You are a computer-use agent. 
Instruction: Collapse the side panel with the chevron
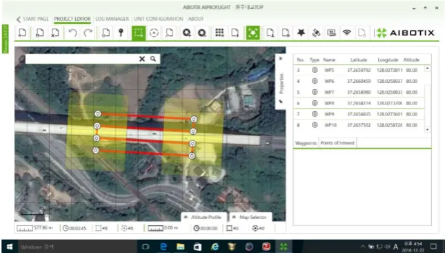tap(280, 59)
